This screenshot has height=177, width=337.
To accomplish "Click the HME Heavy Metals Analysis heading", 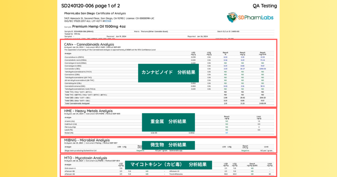I will tap(88, 111).
